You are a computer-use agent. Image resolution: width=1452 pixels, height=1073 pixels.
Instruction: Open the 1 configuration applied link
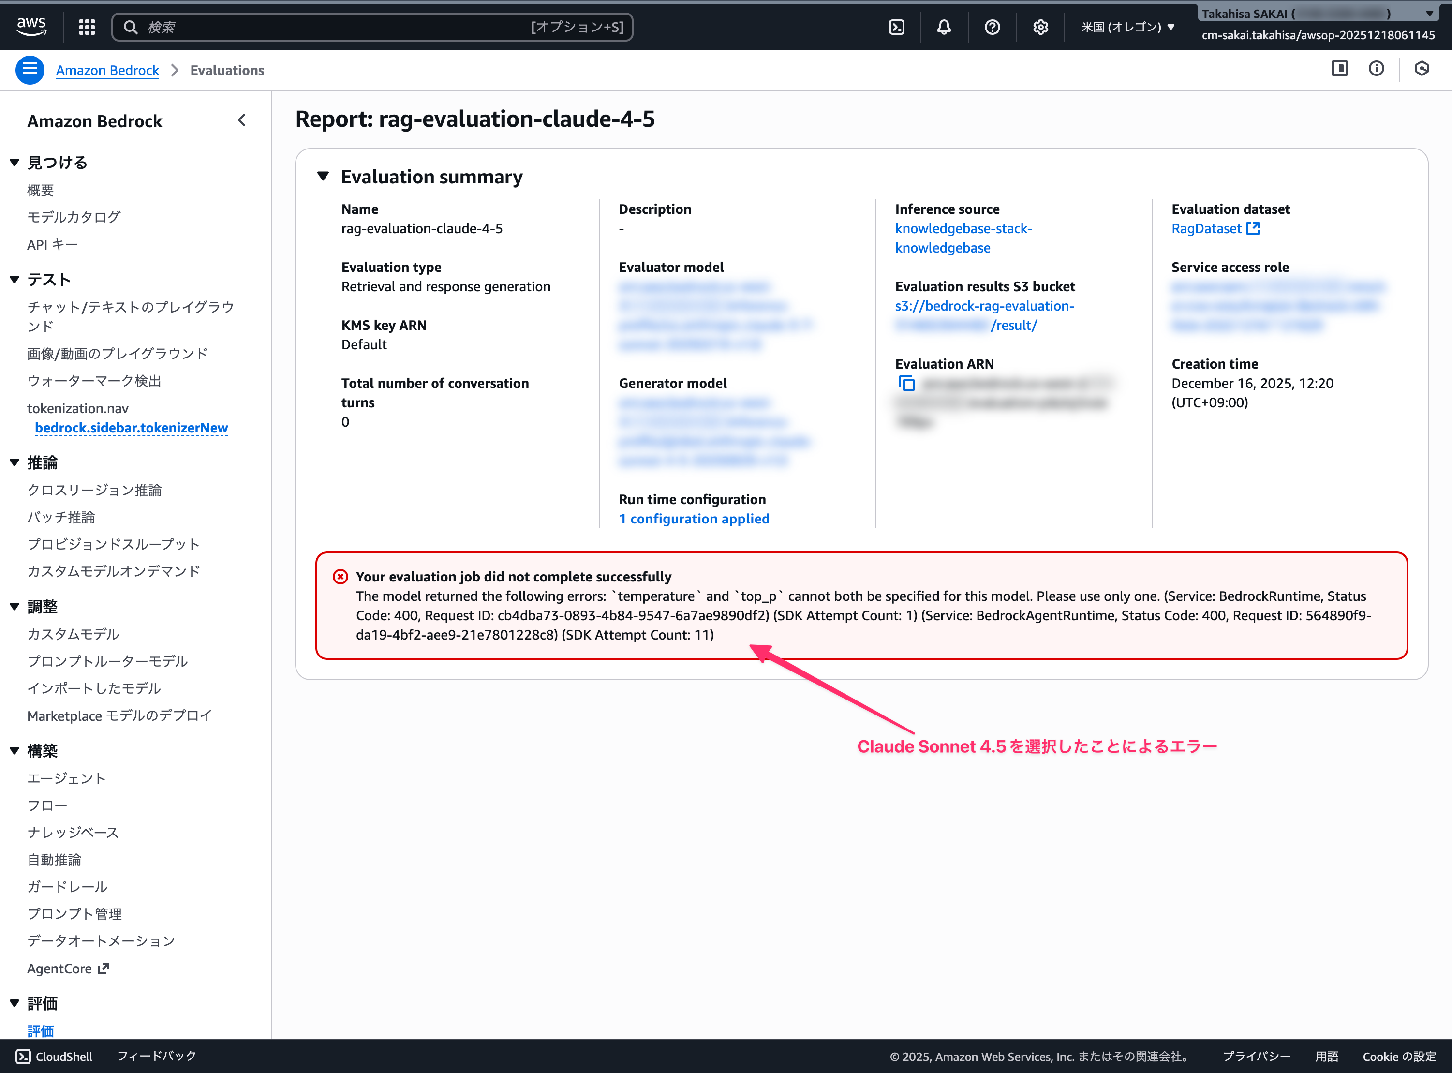pos(694,518)
